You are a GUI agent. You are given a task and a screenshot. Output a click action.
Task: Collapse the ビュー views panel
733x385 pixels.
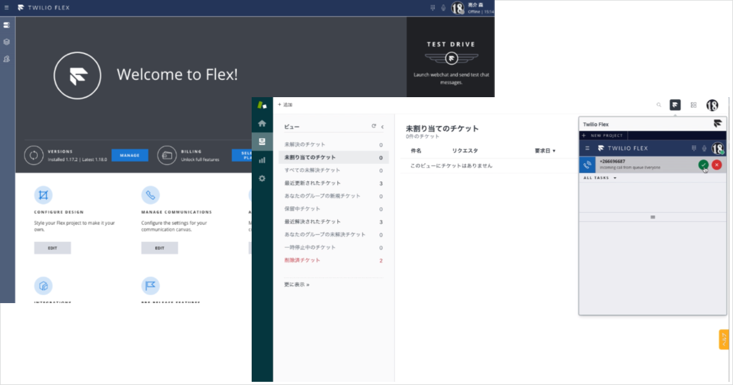click(x=382, y=127)
